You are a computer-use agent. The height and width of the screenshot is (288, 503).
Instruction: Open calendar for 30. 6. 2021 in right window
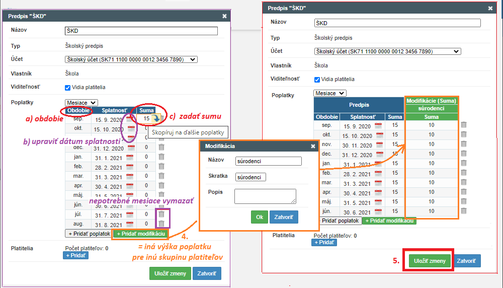[378, 212]
